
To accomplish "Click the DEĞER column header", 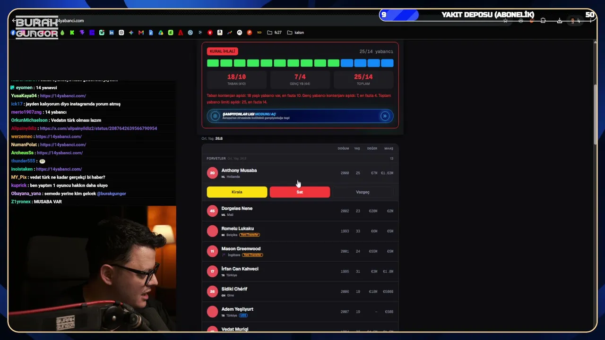I will pyautogui.click(x=372, y=149).
